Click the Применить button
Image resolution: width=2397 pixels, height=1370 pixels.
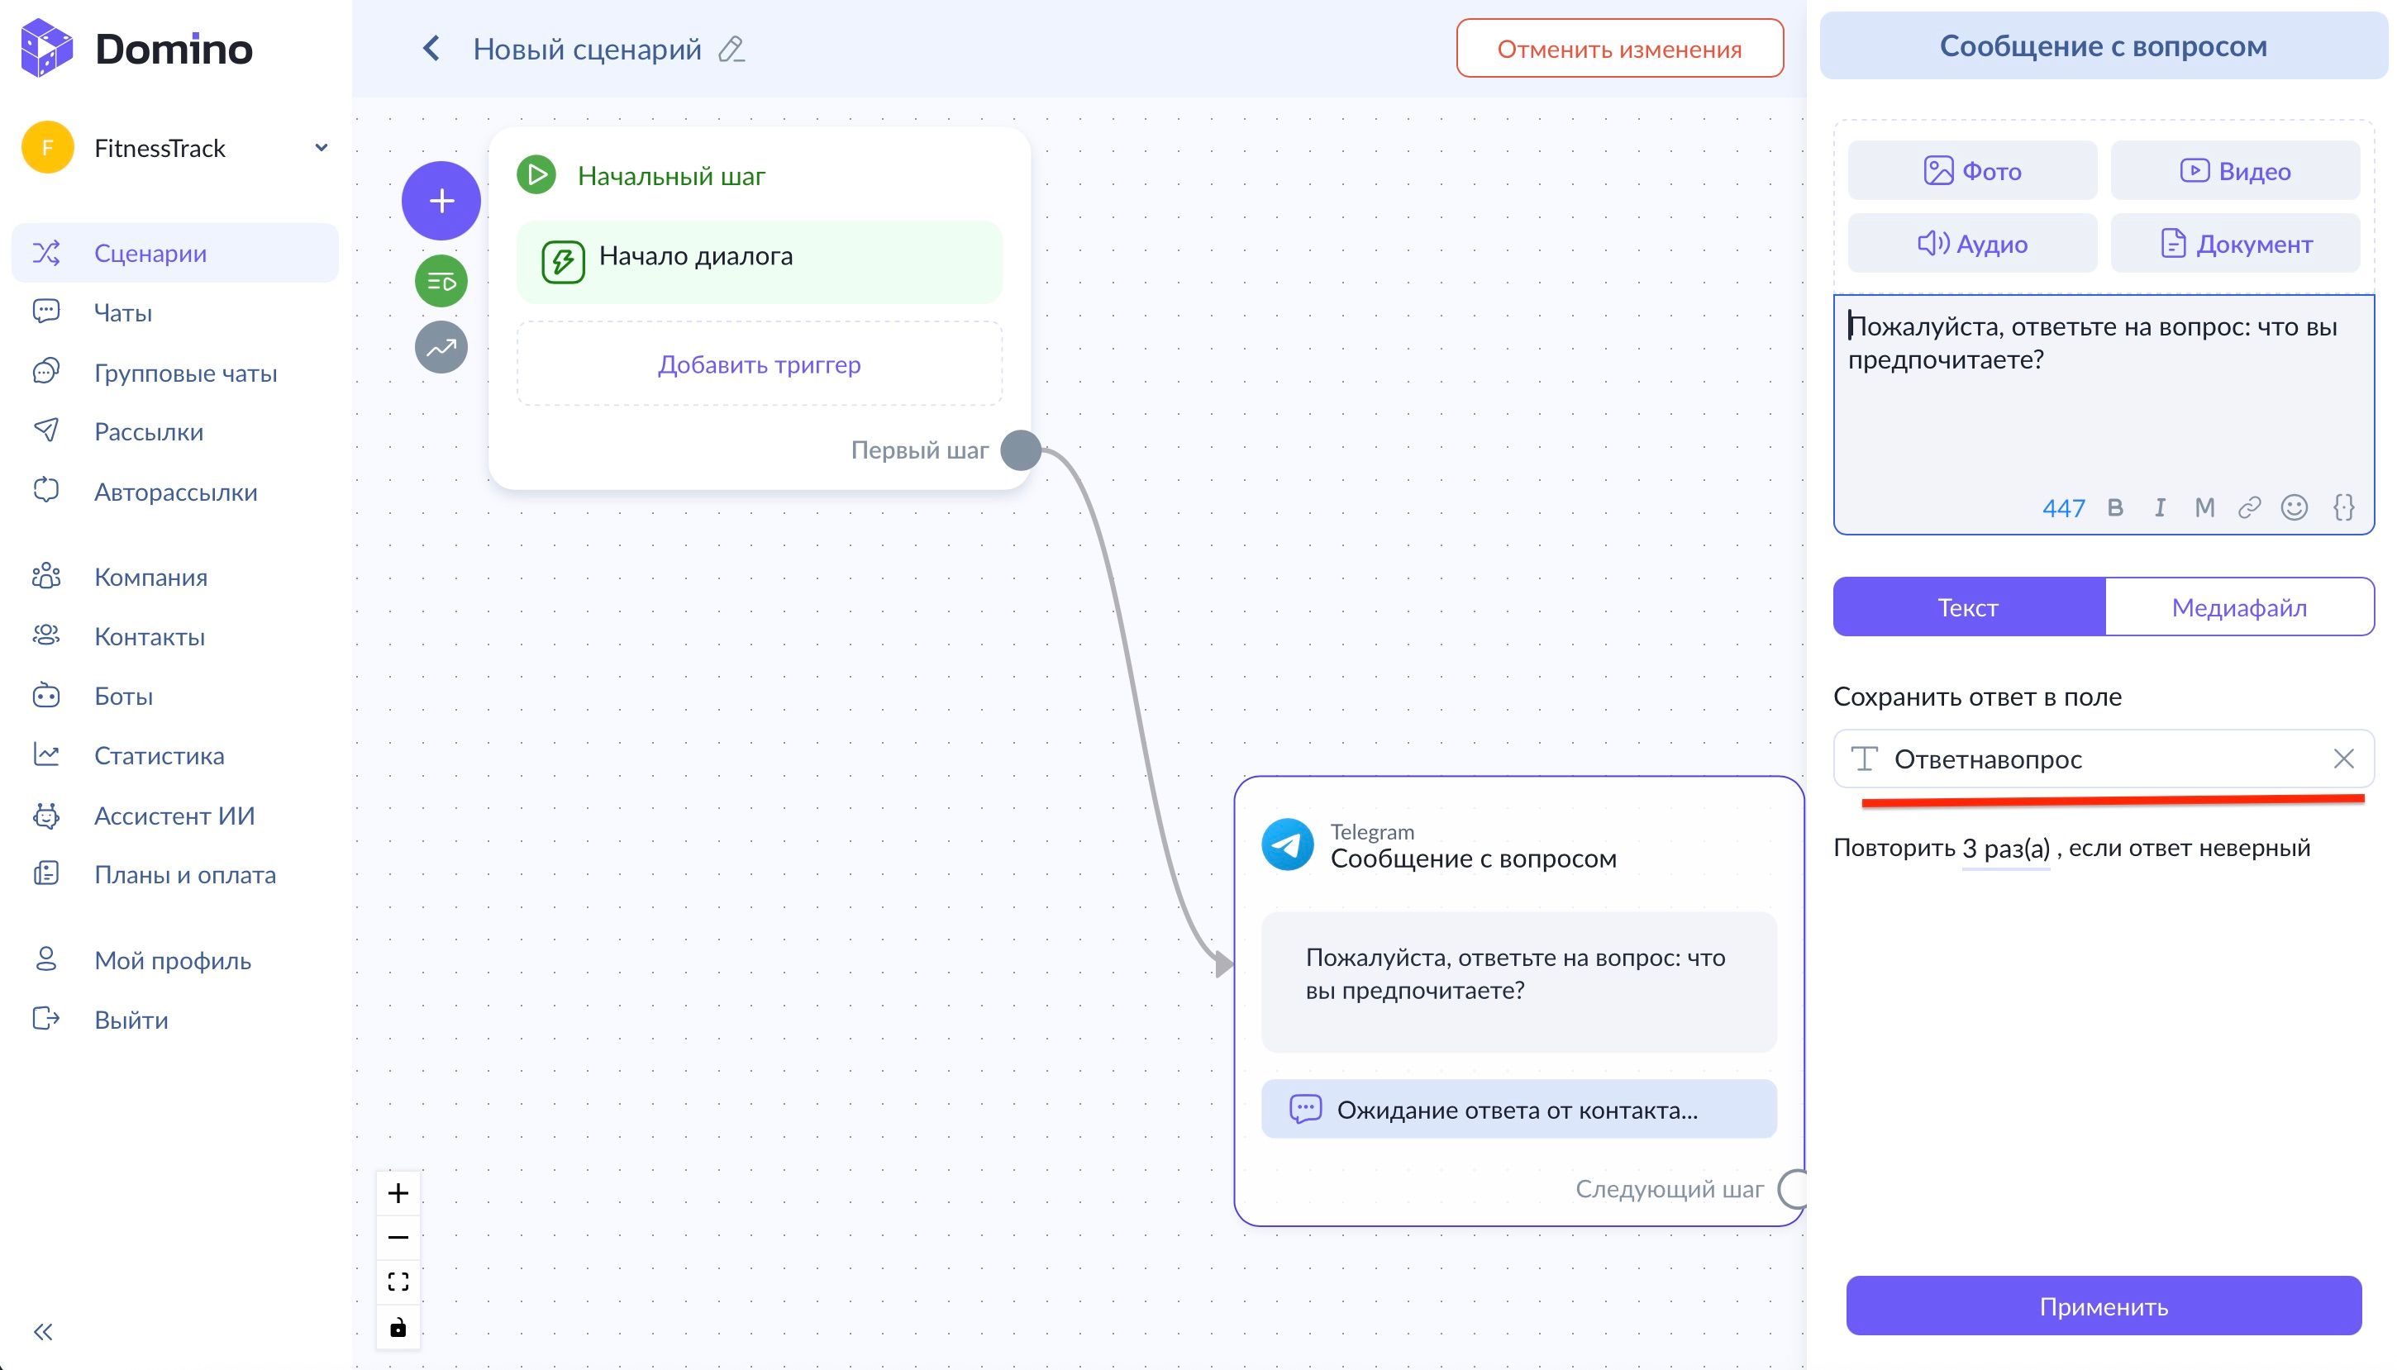2103,1306
